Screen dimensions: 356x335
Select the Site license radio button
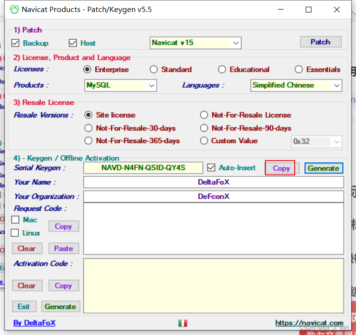point(88,115)
